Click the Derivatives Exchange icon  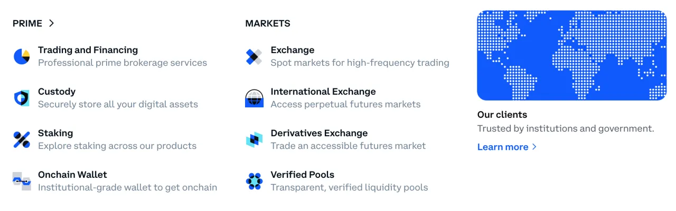[254, 139]
